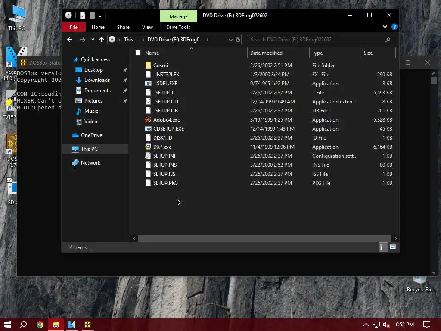This screenshot has height=331, width=441.
Task: Switch to the View ribbon tab
Action: click(147, 27)
